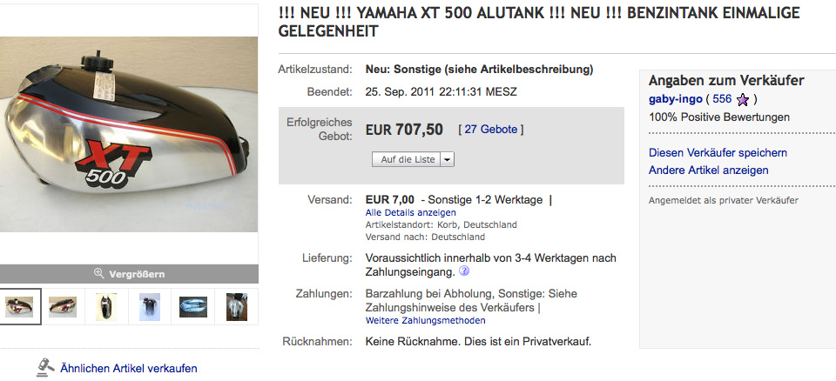The image size is (836, 381).
Task: Click the Auf die Liste button
Action: click(x=407, y=159)
